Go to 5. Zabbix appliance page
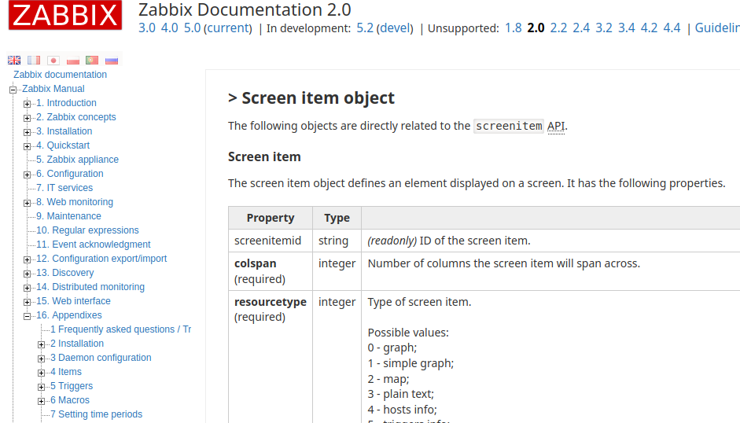Screen dimensions: 740x423 coord(77,160)
